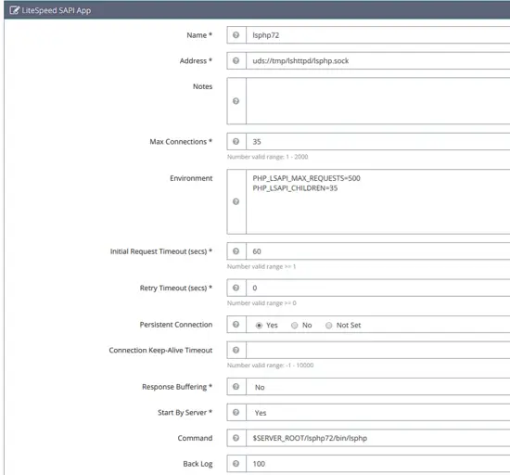Select Not Set for Persistent Connection
Viewport: 510px width, 475px height.
click(329, 326)
